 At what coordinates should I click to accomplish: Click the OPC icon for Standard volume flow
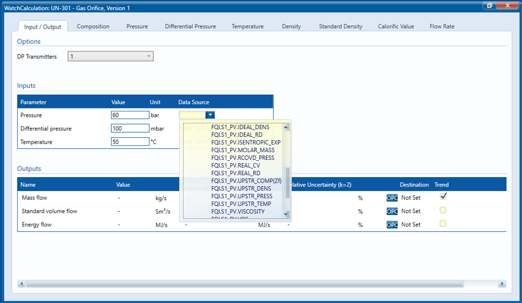392,212
